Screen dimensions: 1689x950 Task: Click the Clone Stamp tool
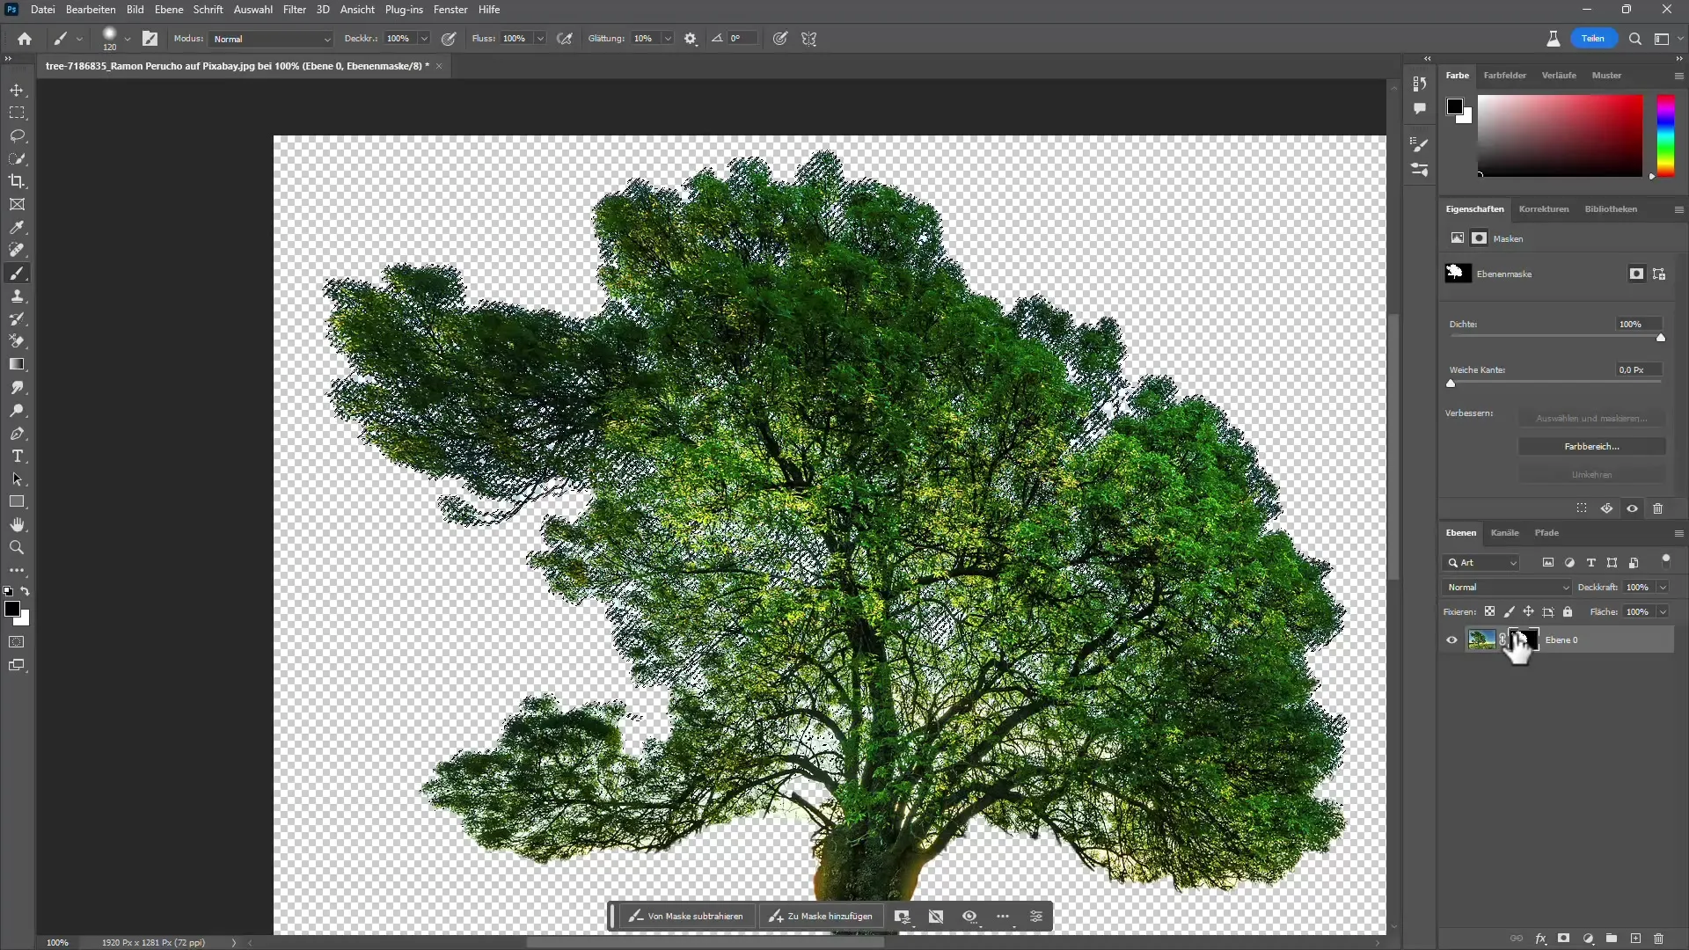[18, 296]
